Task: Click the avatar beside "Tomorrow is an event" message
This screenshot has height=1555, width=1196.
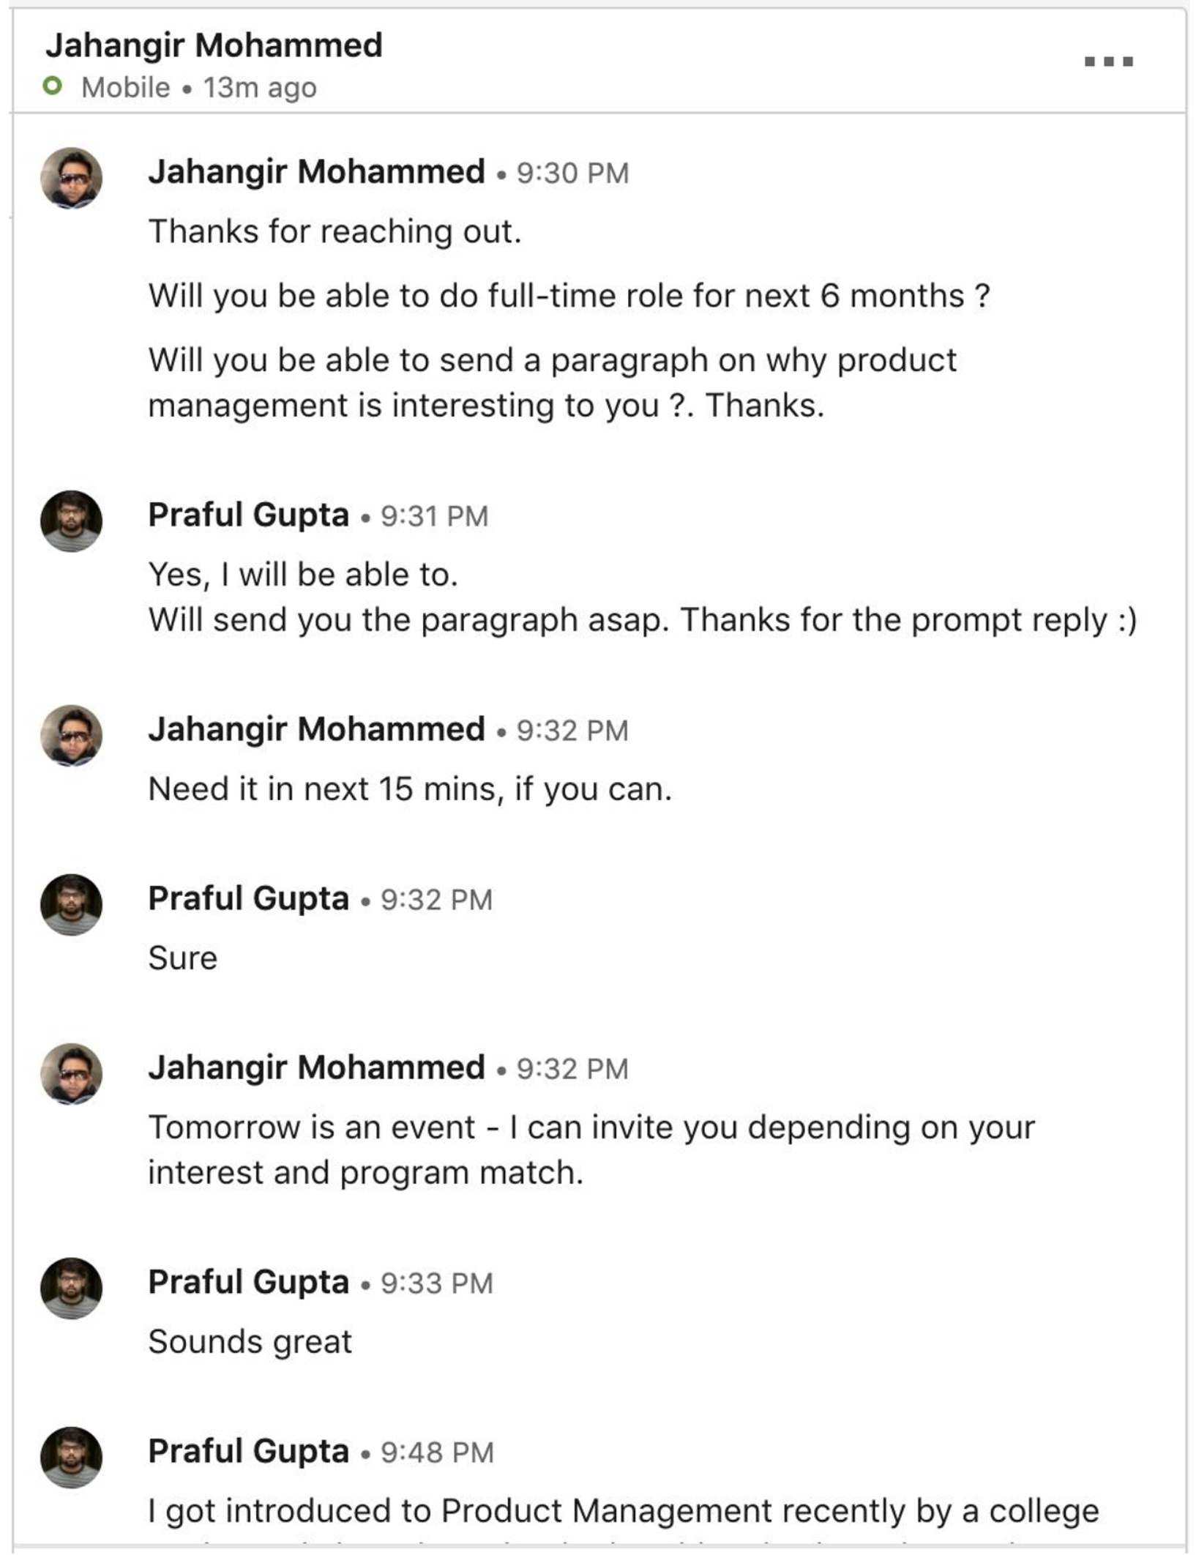Action: 71,1073
